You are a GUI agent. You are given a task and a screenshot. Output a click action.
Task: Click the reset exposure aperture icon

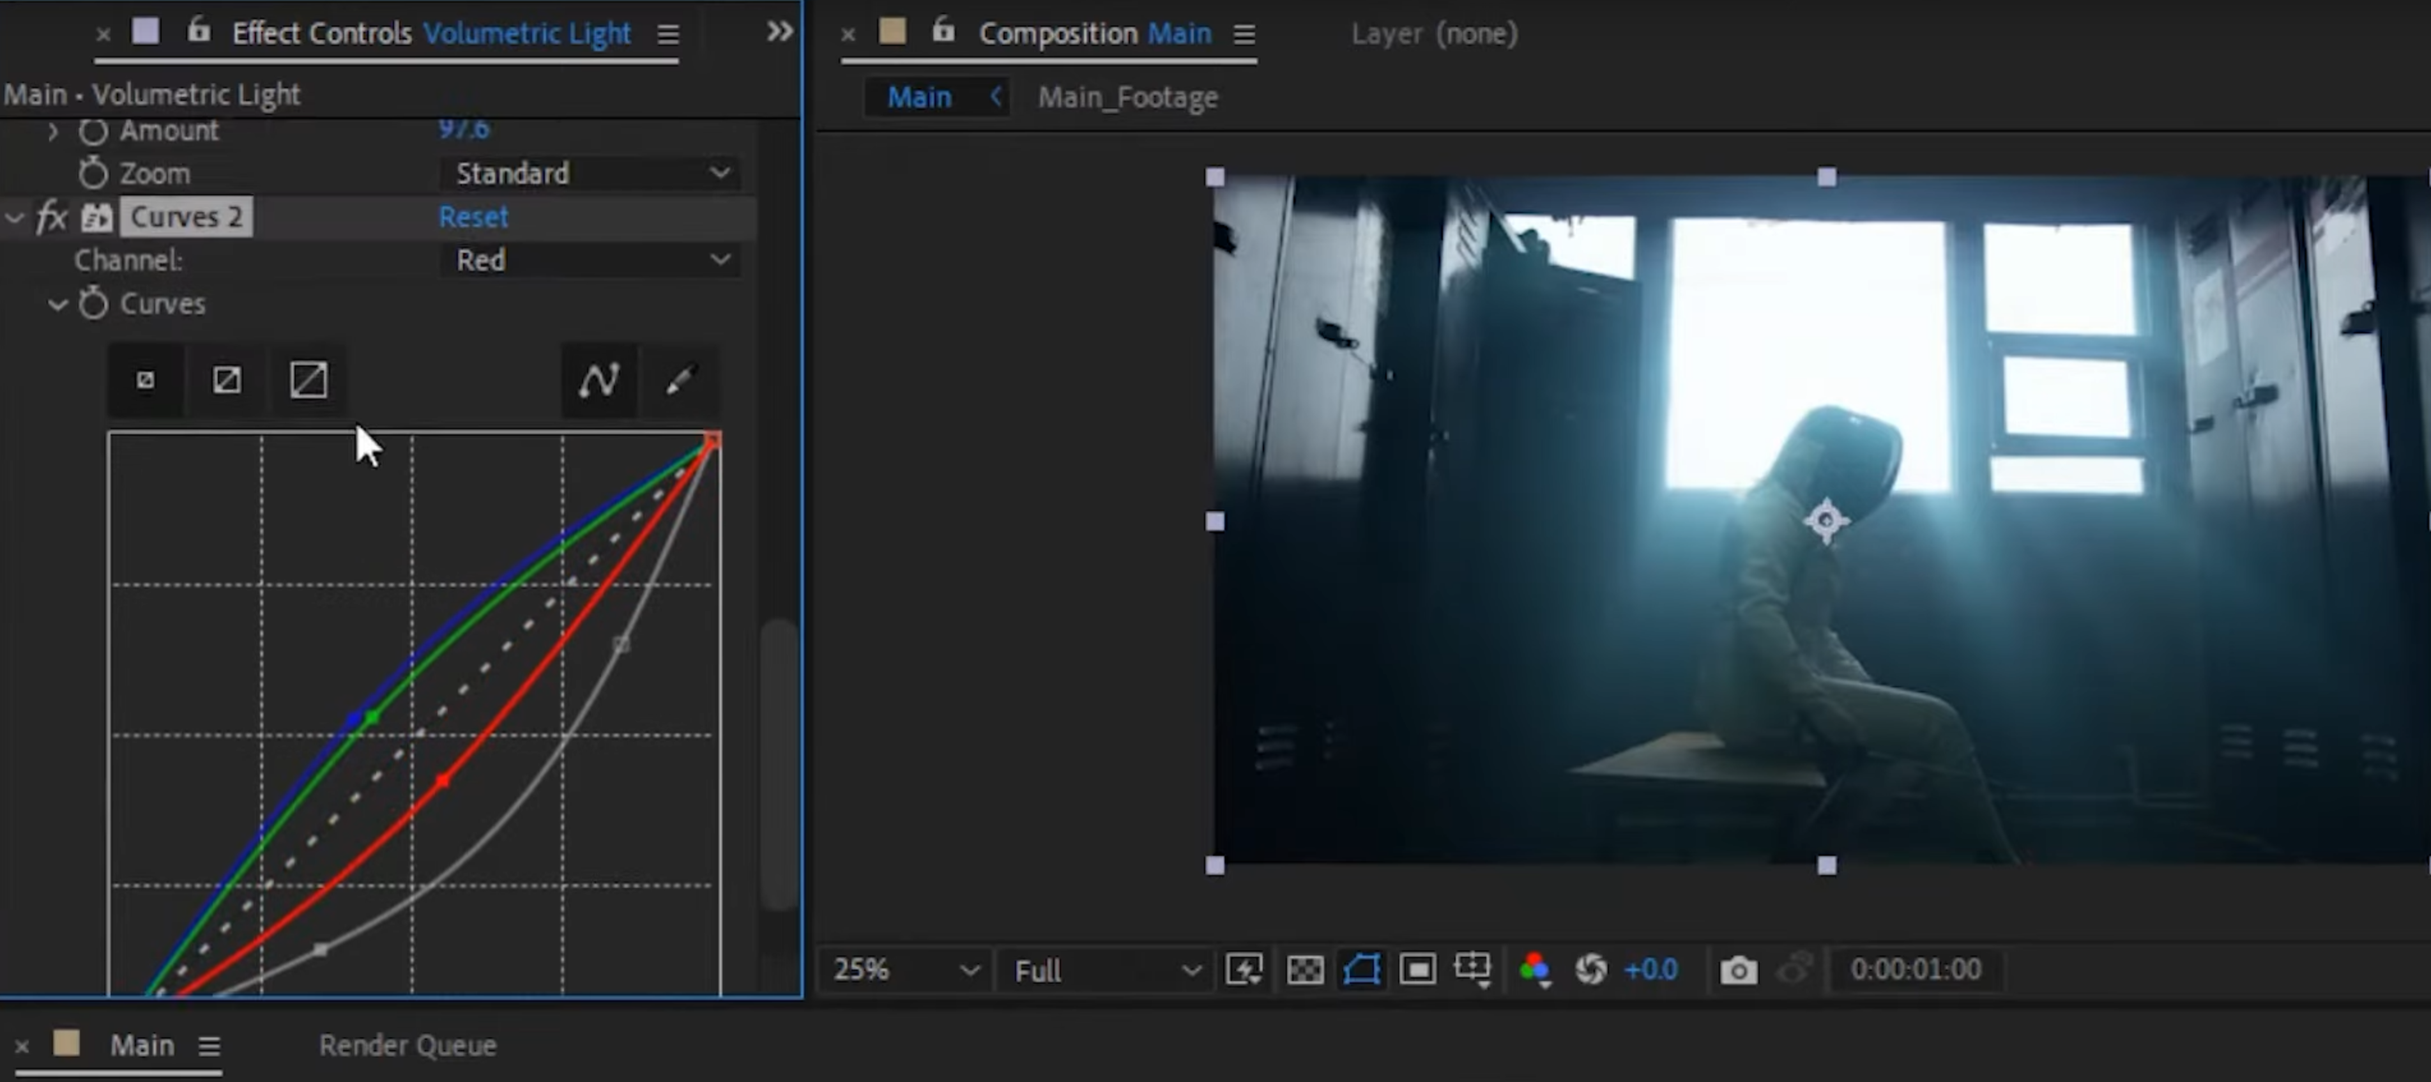pos(1591,970)
